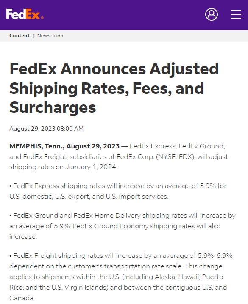Click the word Canada ending the article
This screenshot has height=304, width=248.
tap(22, 298)
